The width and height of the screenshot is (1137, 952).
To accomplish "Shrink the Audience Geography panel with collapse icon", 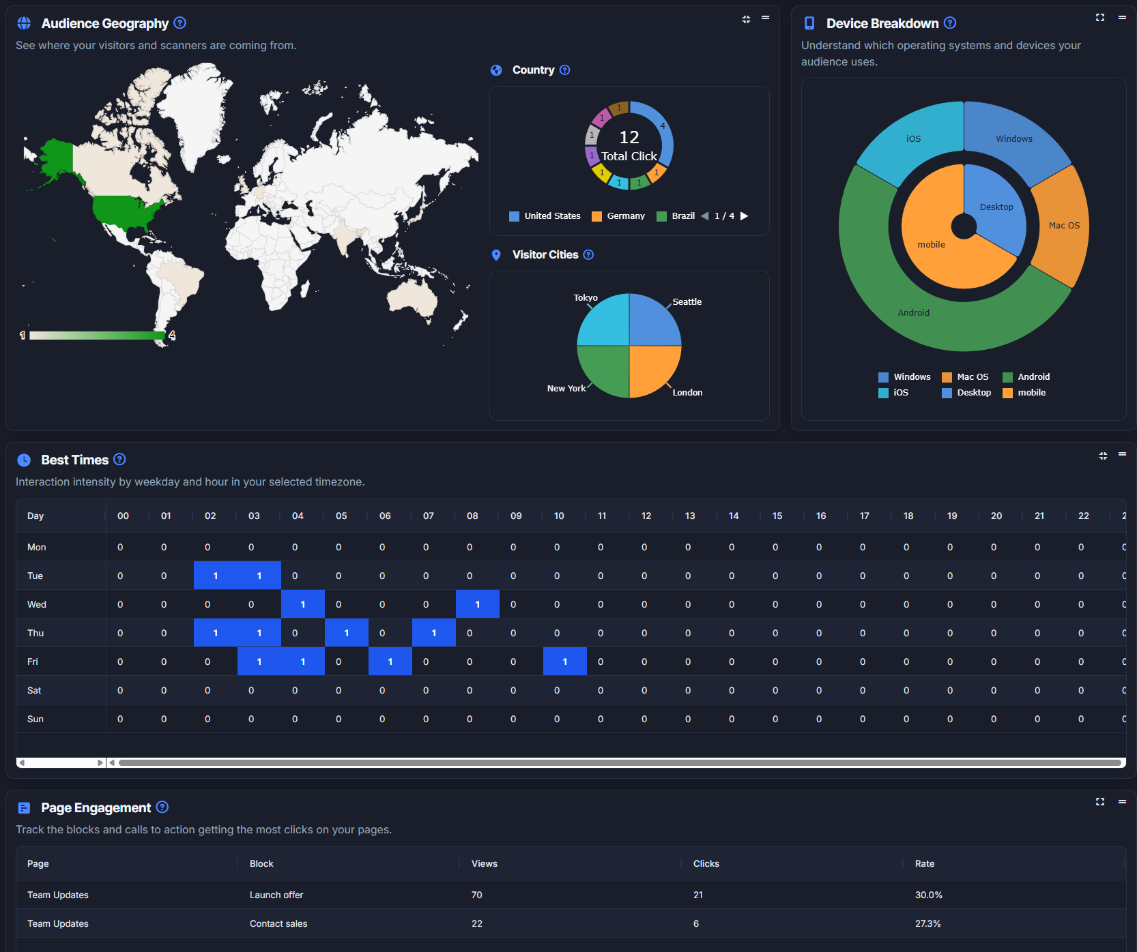I will 746,19.
